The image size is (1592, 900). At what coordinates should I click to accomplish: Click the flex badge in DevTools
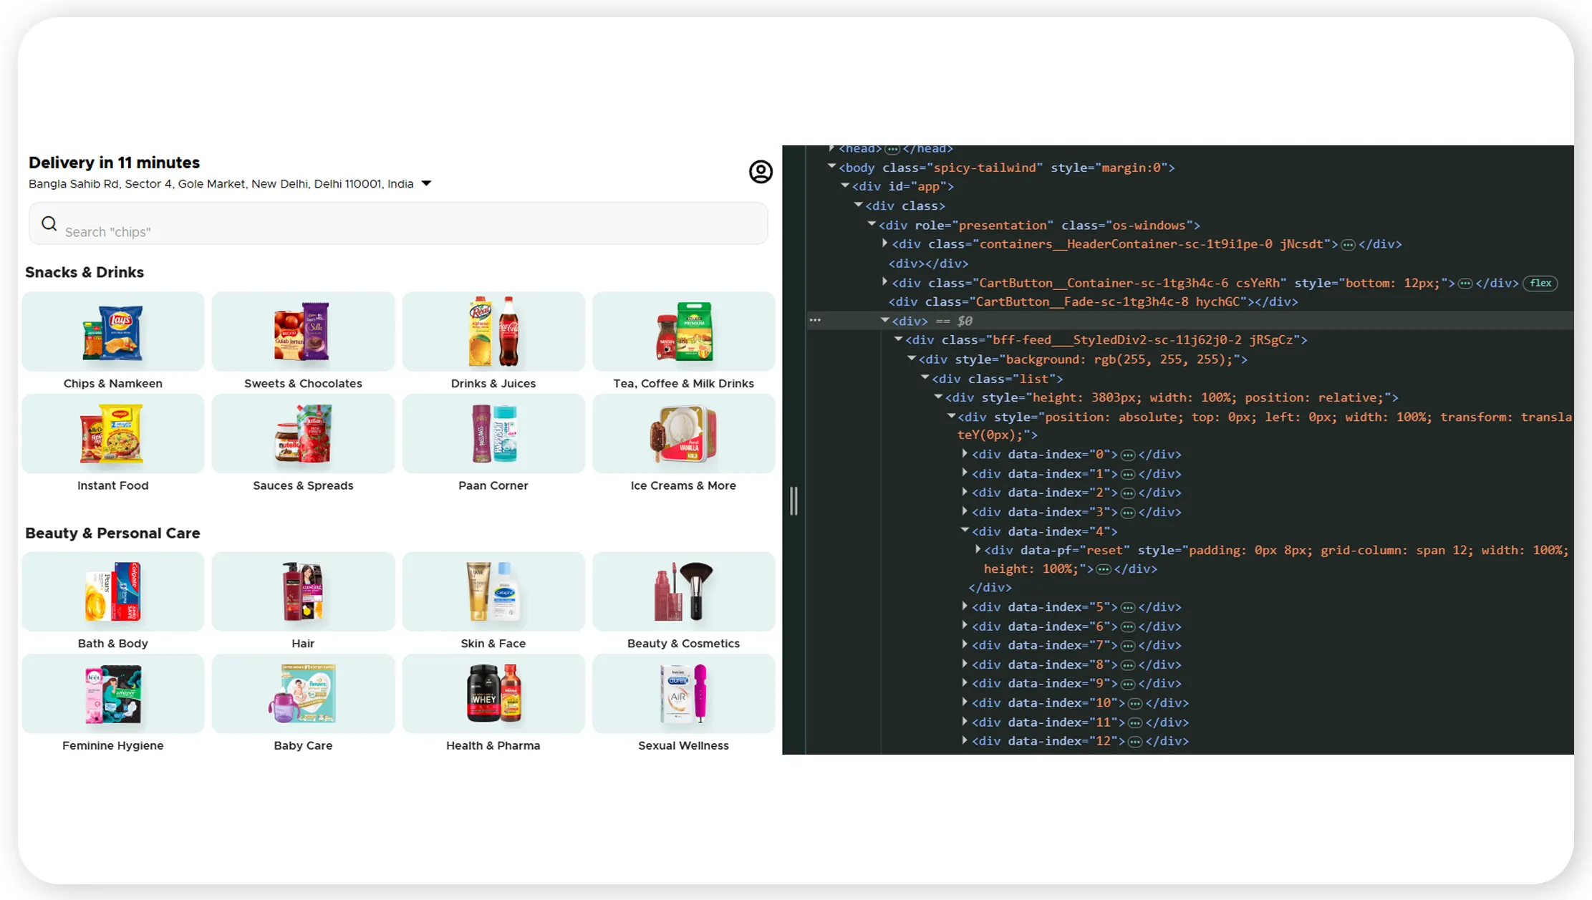pos(1540,283)
